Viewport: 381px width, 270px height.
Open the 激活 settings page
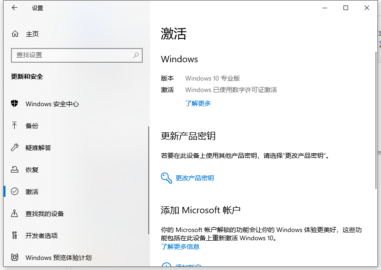click(32, 192)
